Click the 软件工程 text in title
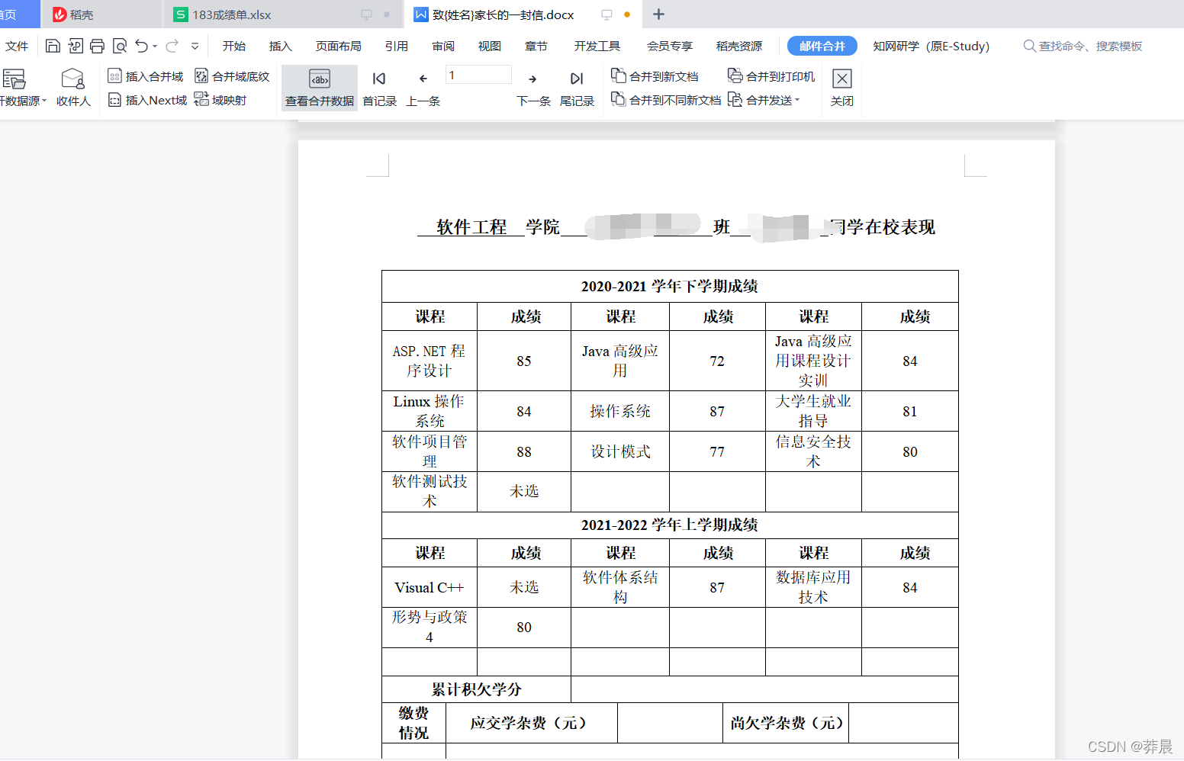 (x=471, y=227)
